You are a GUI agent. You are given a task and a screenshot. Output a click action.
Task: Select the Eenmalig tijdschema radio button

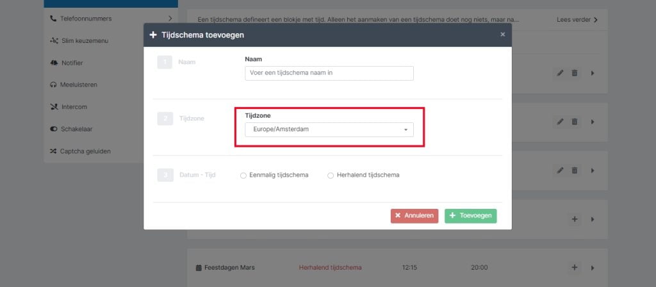[x=243, y=176]
